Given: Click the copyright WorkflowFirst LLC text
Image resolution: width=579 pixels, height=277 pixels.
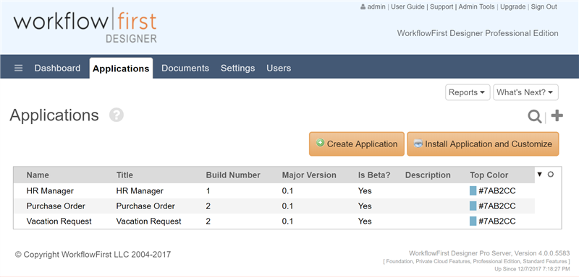Looking at the screenshot, I should [93, 254].
